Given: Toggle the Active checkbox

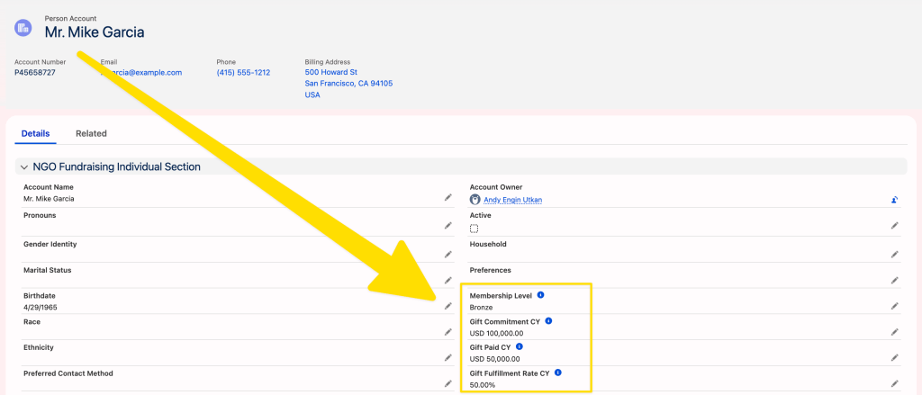Looking at the screenshot, I should click(x=474, y=229).
